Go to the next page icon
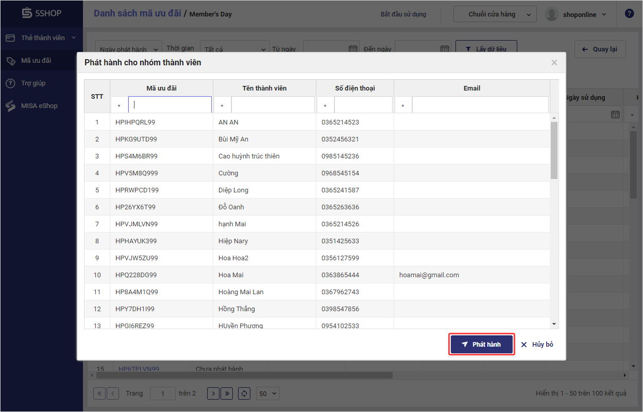The width and height of the screenshot is (643, 412). coord(213,393)
